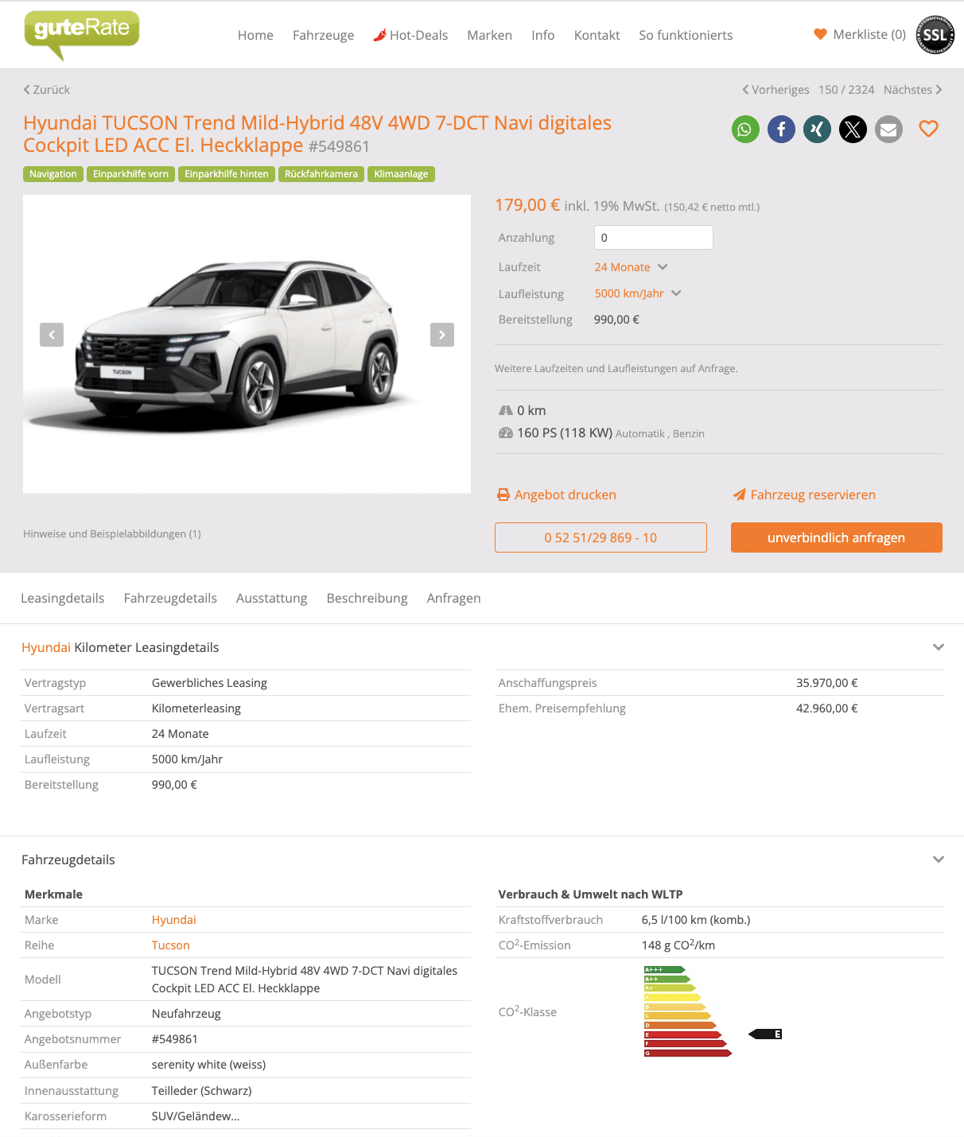Image resolution: width=964 pixels, height=1137 pixels.
Task: Collapse the Fahrzeugdetails section chevron
Action: tap(939, 860)
